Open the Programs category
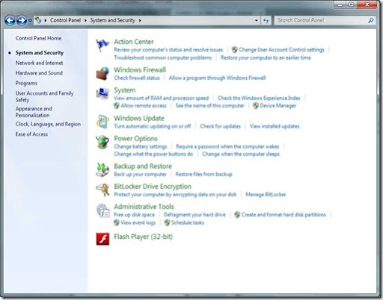Screen dimensions: 383x300 click(x=26, y=84)
